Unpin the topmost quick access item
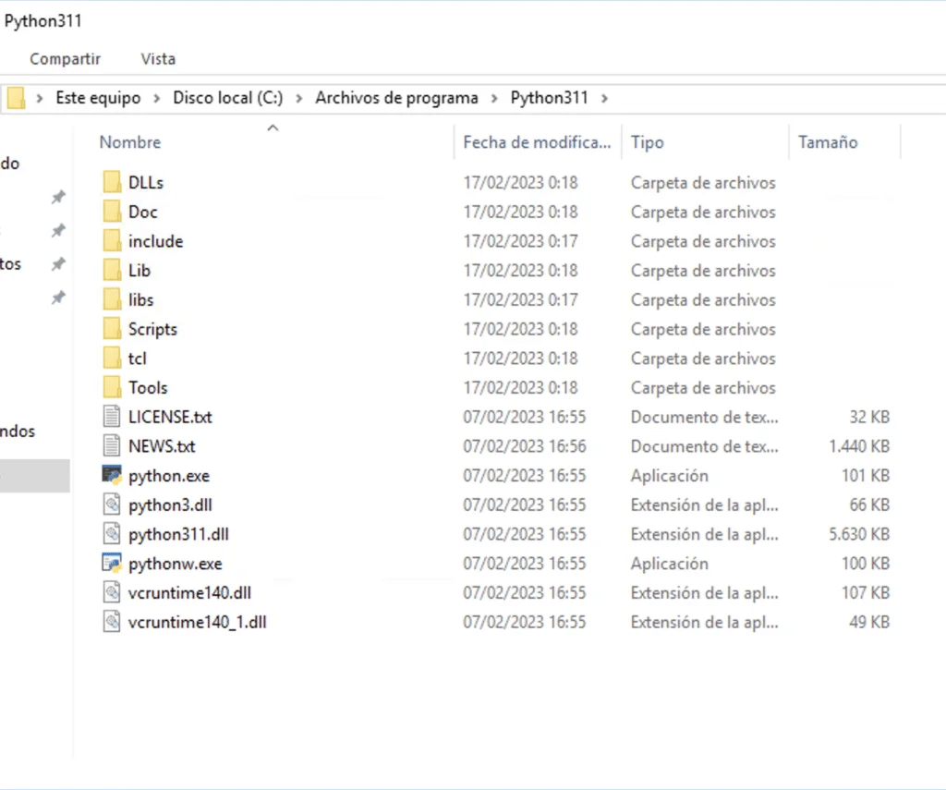946x790 pixels. [57, 197]
